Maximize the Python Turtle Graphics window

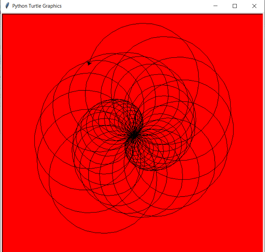(235, 6)
